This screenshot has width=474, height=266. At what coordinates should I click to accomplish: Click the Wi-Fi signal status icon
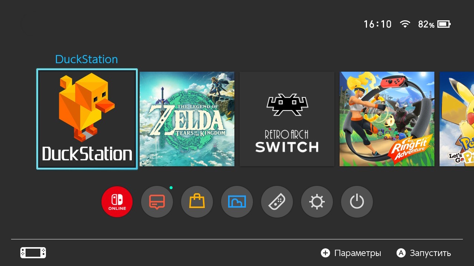coord(405,24)
